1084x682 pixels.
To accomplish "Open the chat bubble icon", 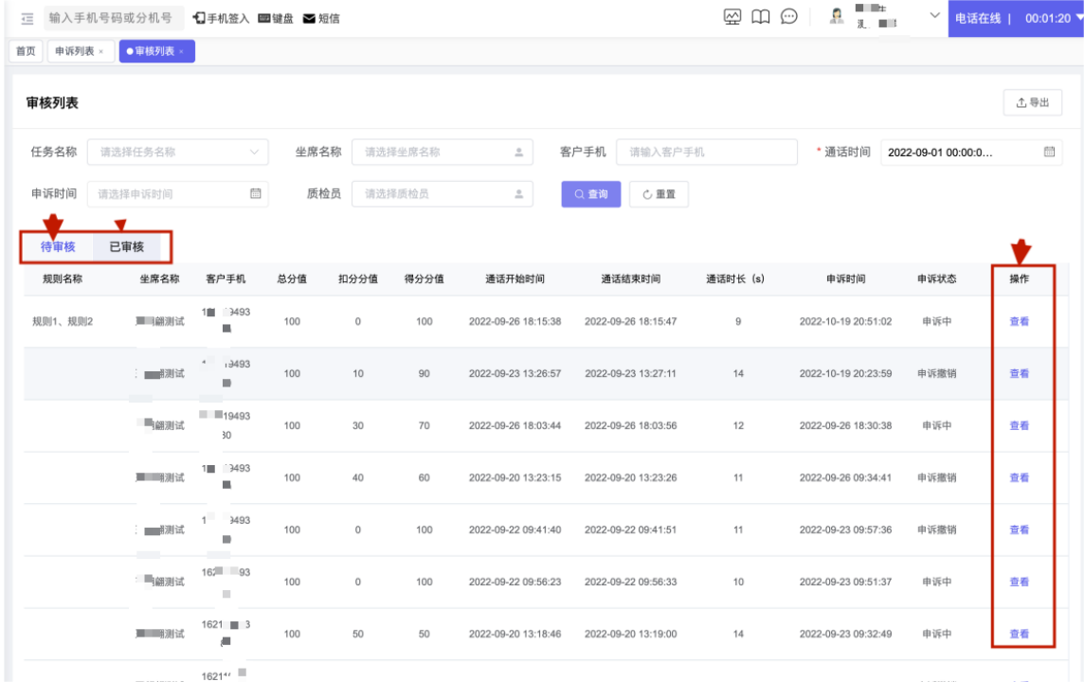I will 788,17.
